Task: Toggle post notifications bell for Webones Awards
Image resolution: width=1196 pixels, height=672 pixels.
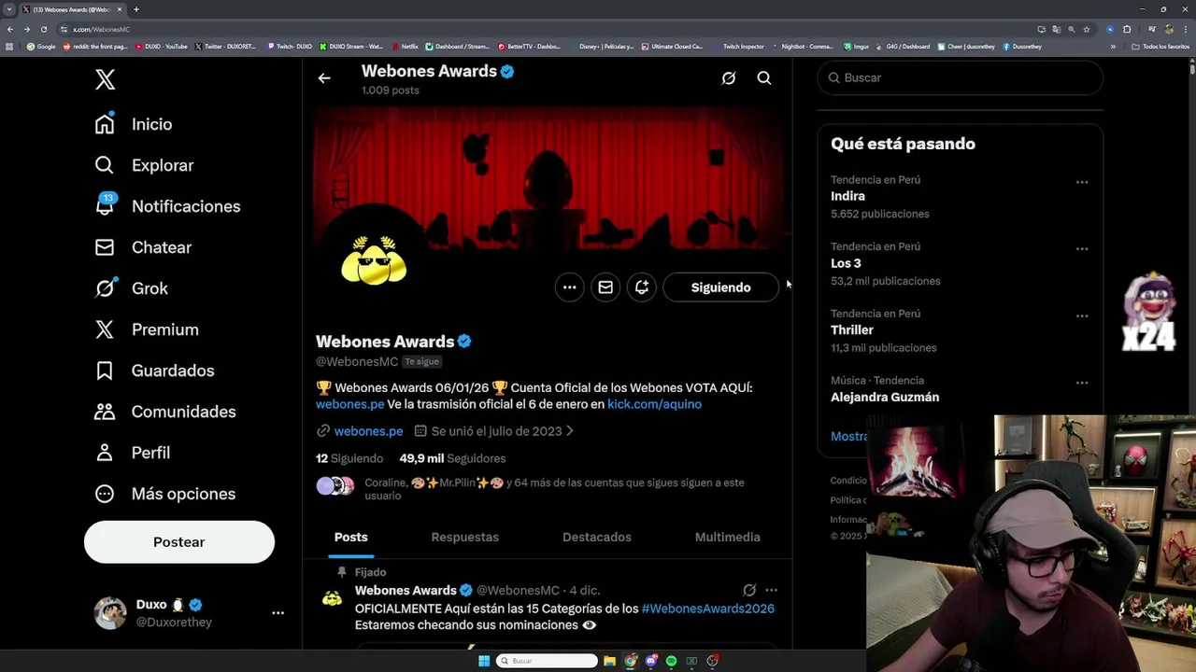Action: pos(642,287)
